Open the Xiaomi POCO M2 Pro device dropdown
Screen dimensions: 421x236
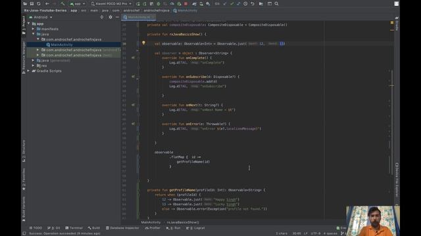click(111, 4)
